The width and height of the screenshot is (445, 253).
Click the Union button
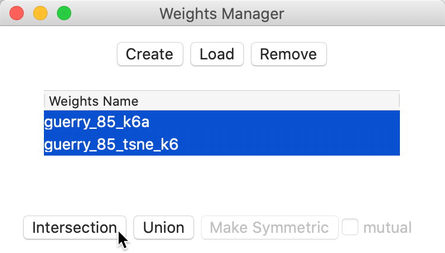[x=164, y=227]
